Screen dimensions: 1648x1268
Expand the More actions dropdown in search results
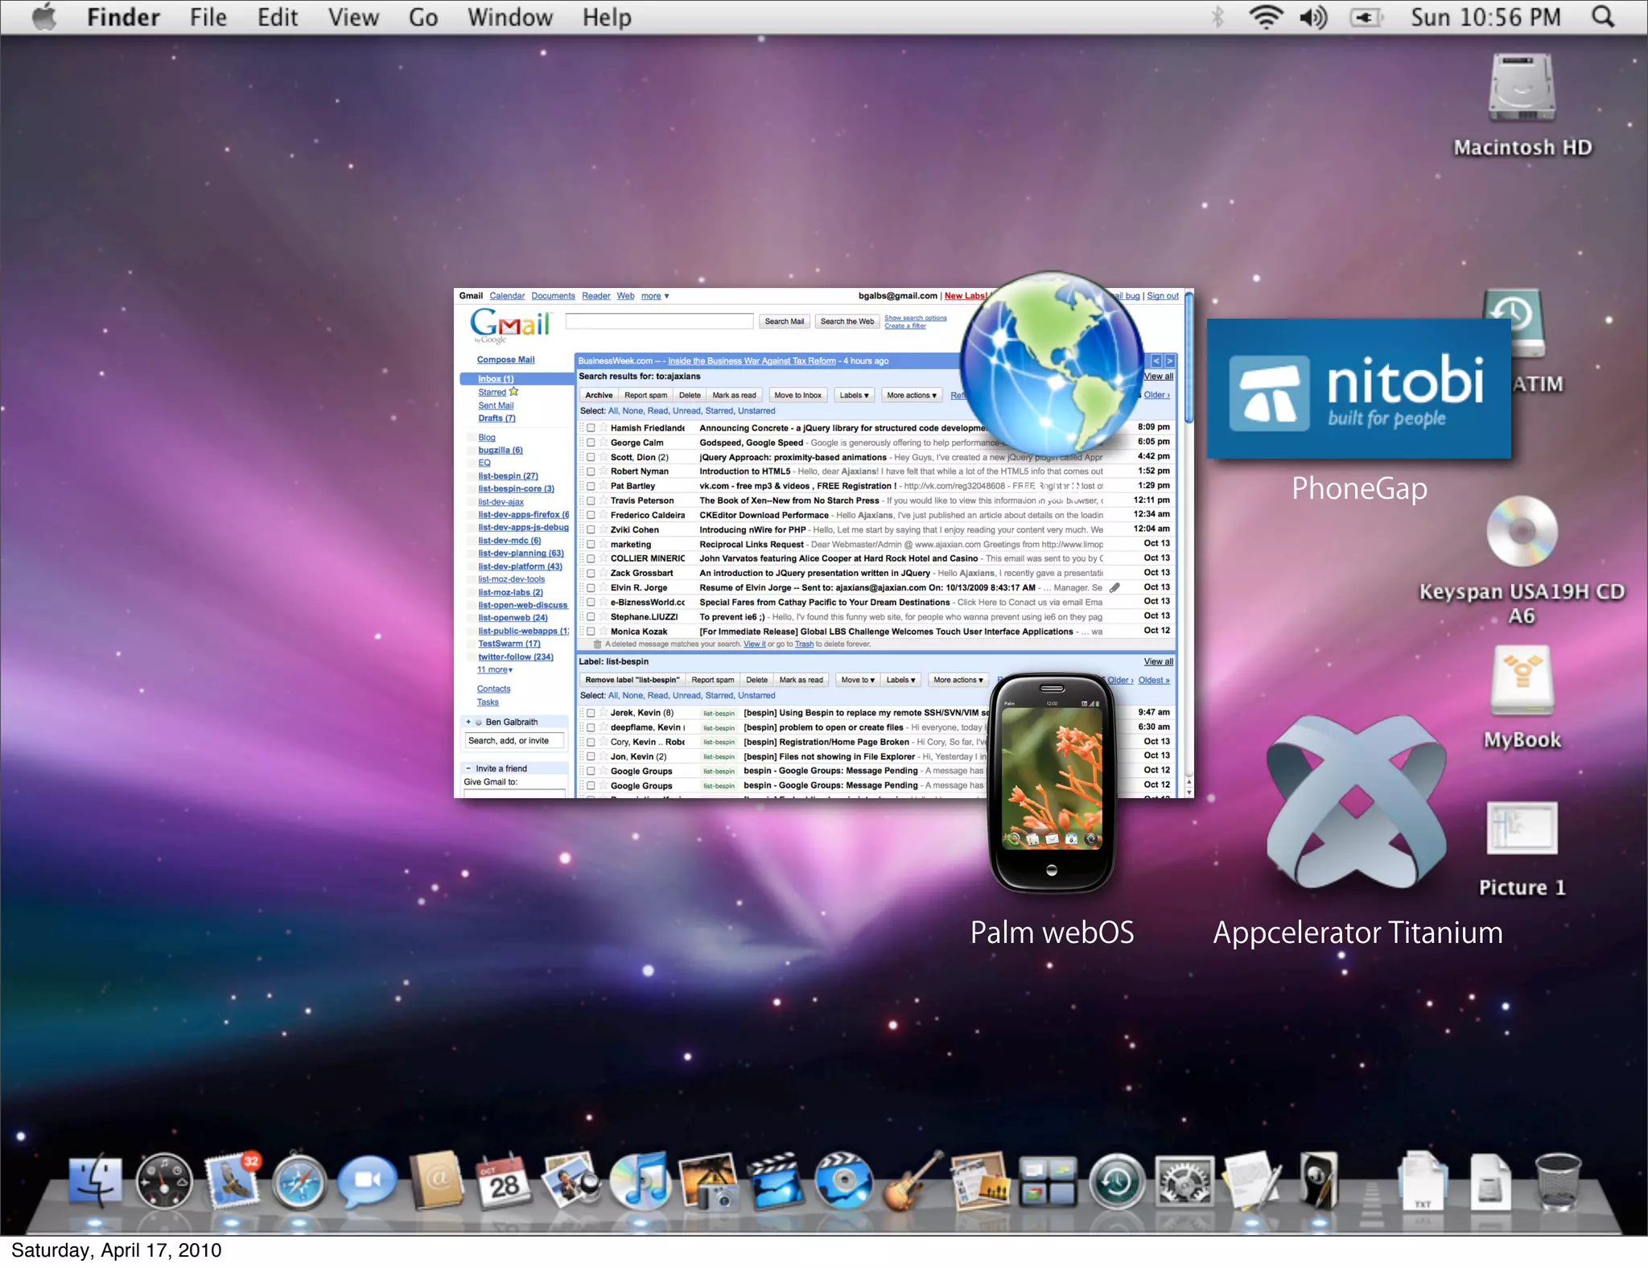point(911,395)
